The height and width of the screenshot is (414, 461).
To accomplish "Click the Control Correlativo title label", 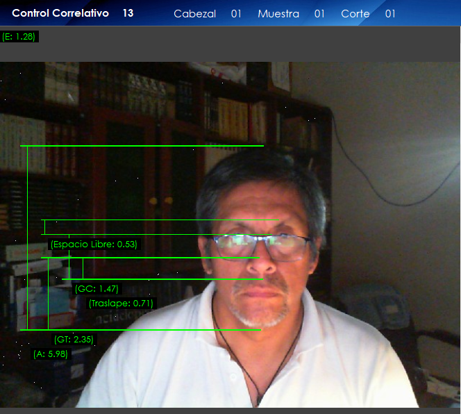I will 60,13.
